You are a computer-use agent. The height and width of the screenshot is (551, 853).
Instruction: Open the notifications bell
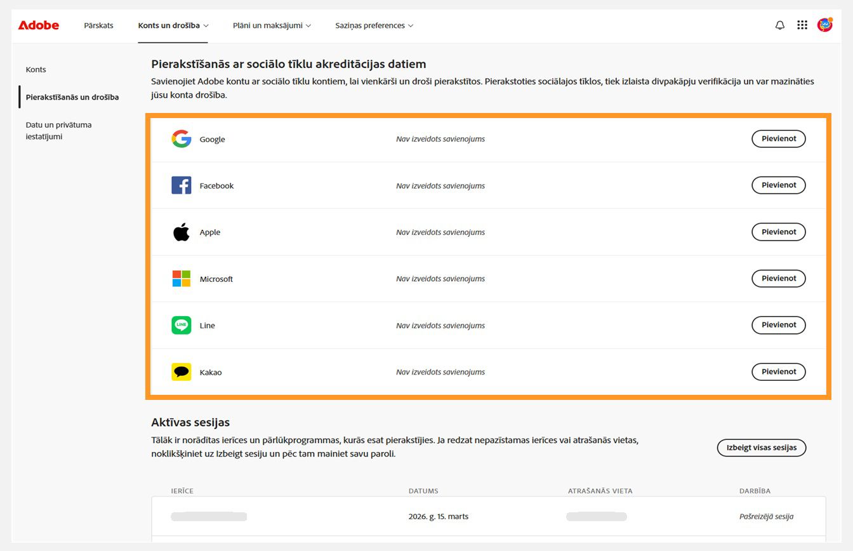tap(780, 25)
